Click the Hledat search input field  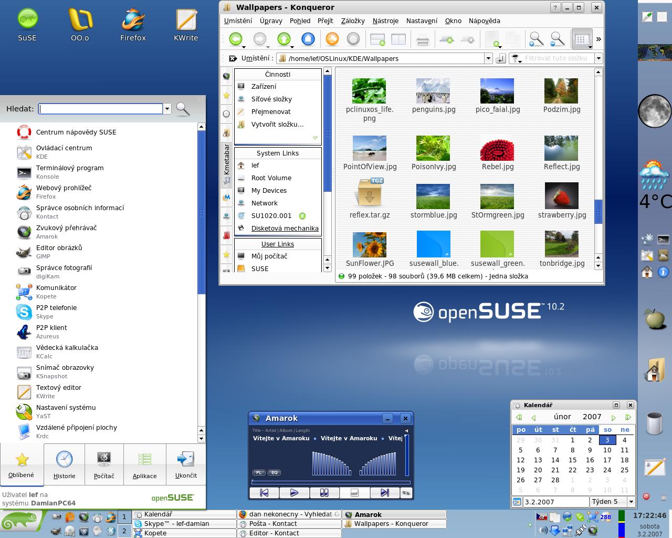pyautogui.click(x=101, y=109)
